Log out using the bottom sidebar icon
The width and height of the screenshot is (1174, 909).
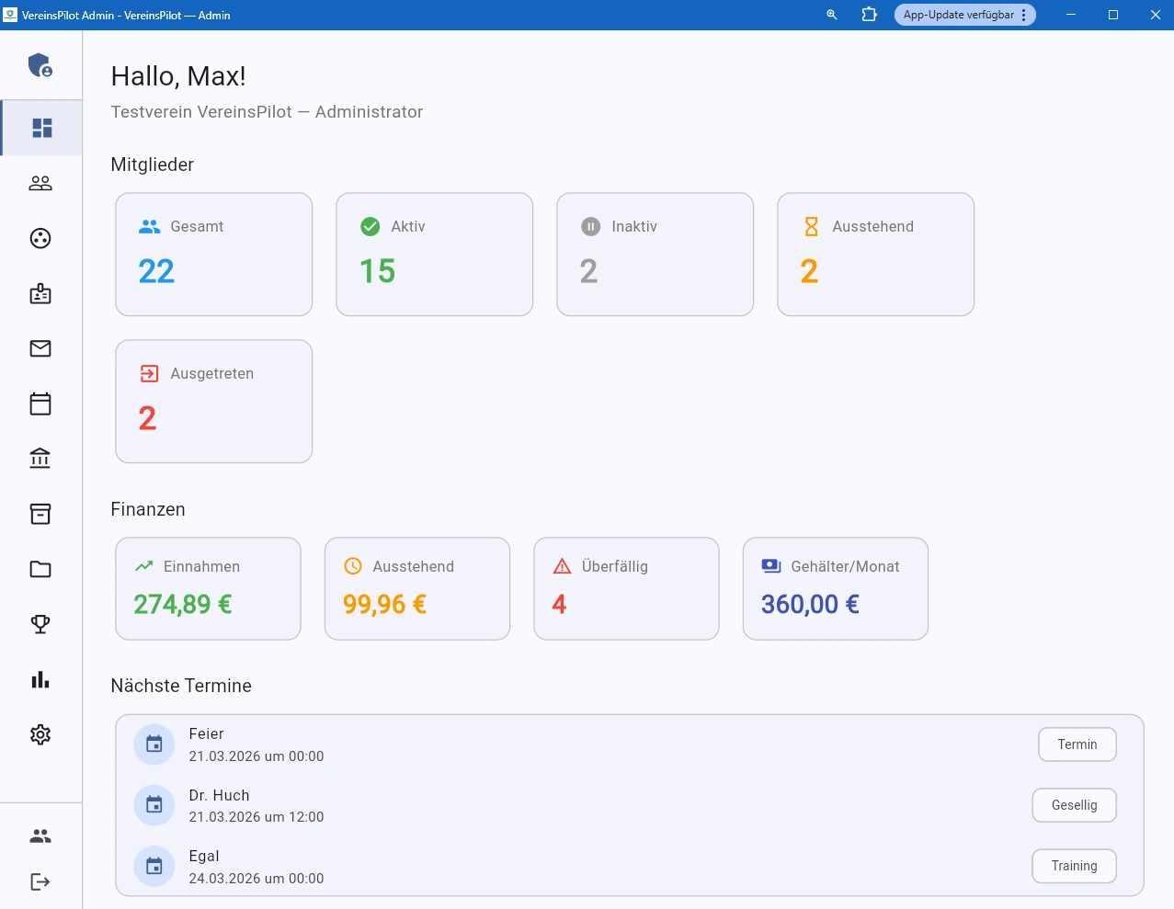click(x=40, y=881)
